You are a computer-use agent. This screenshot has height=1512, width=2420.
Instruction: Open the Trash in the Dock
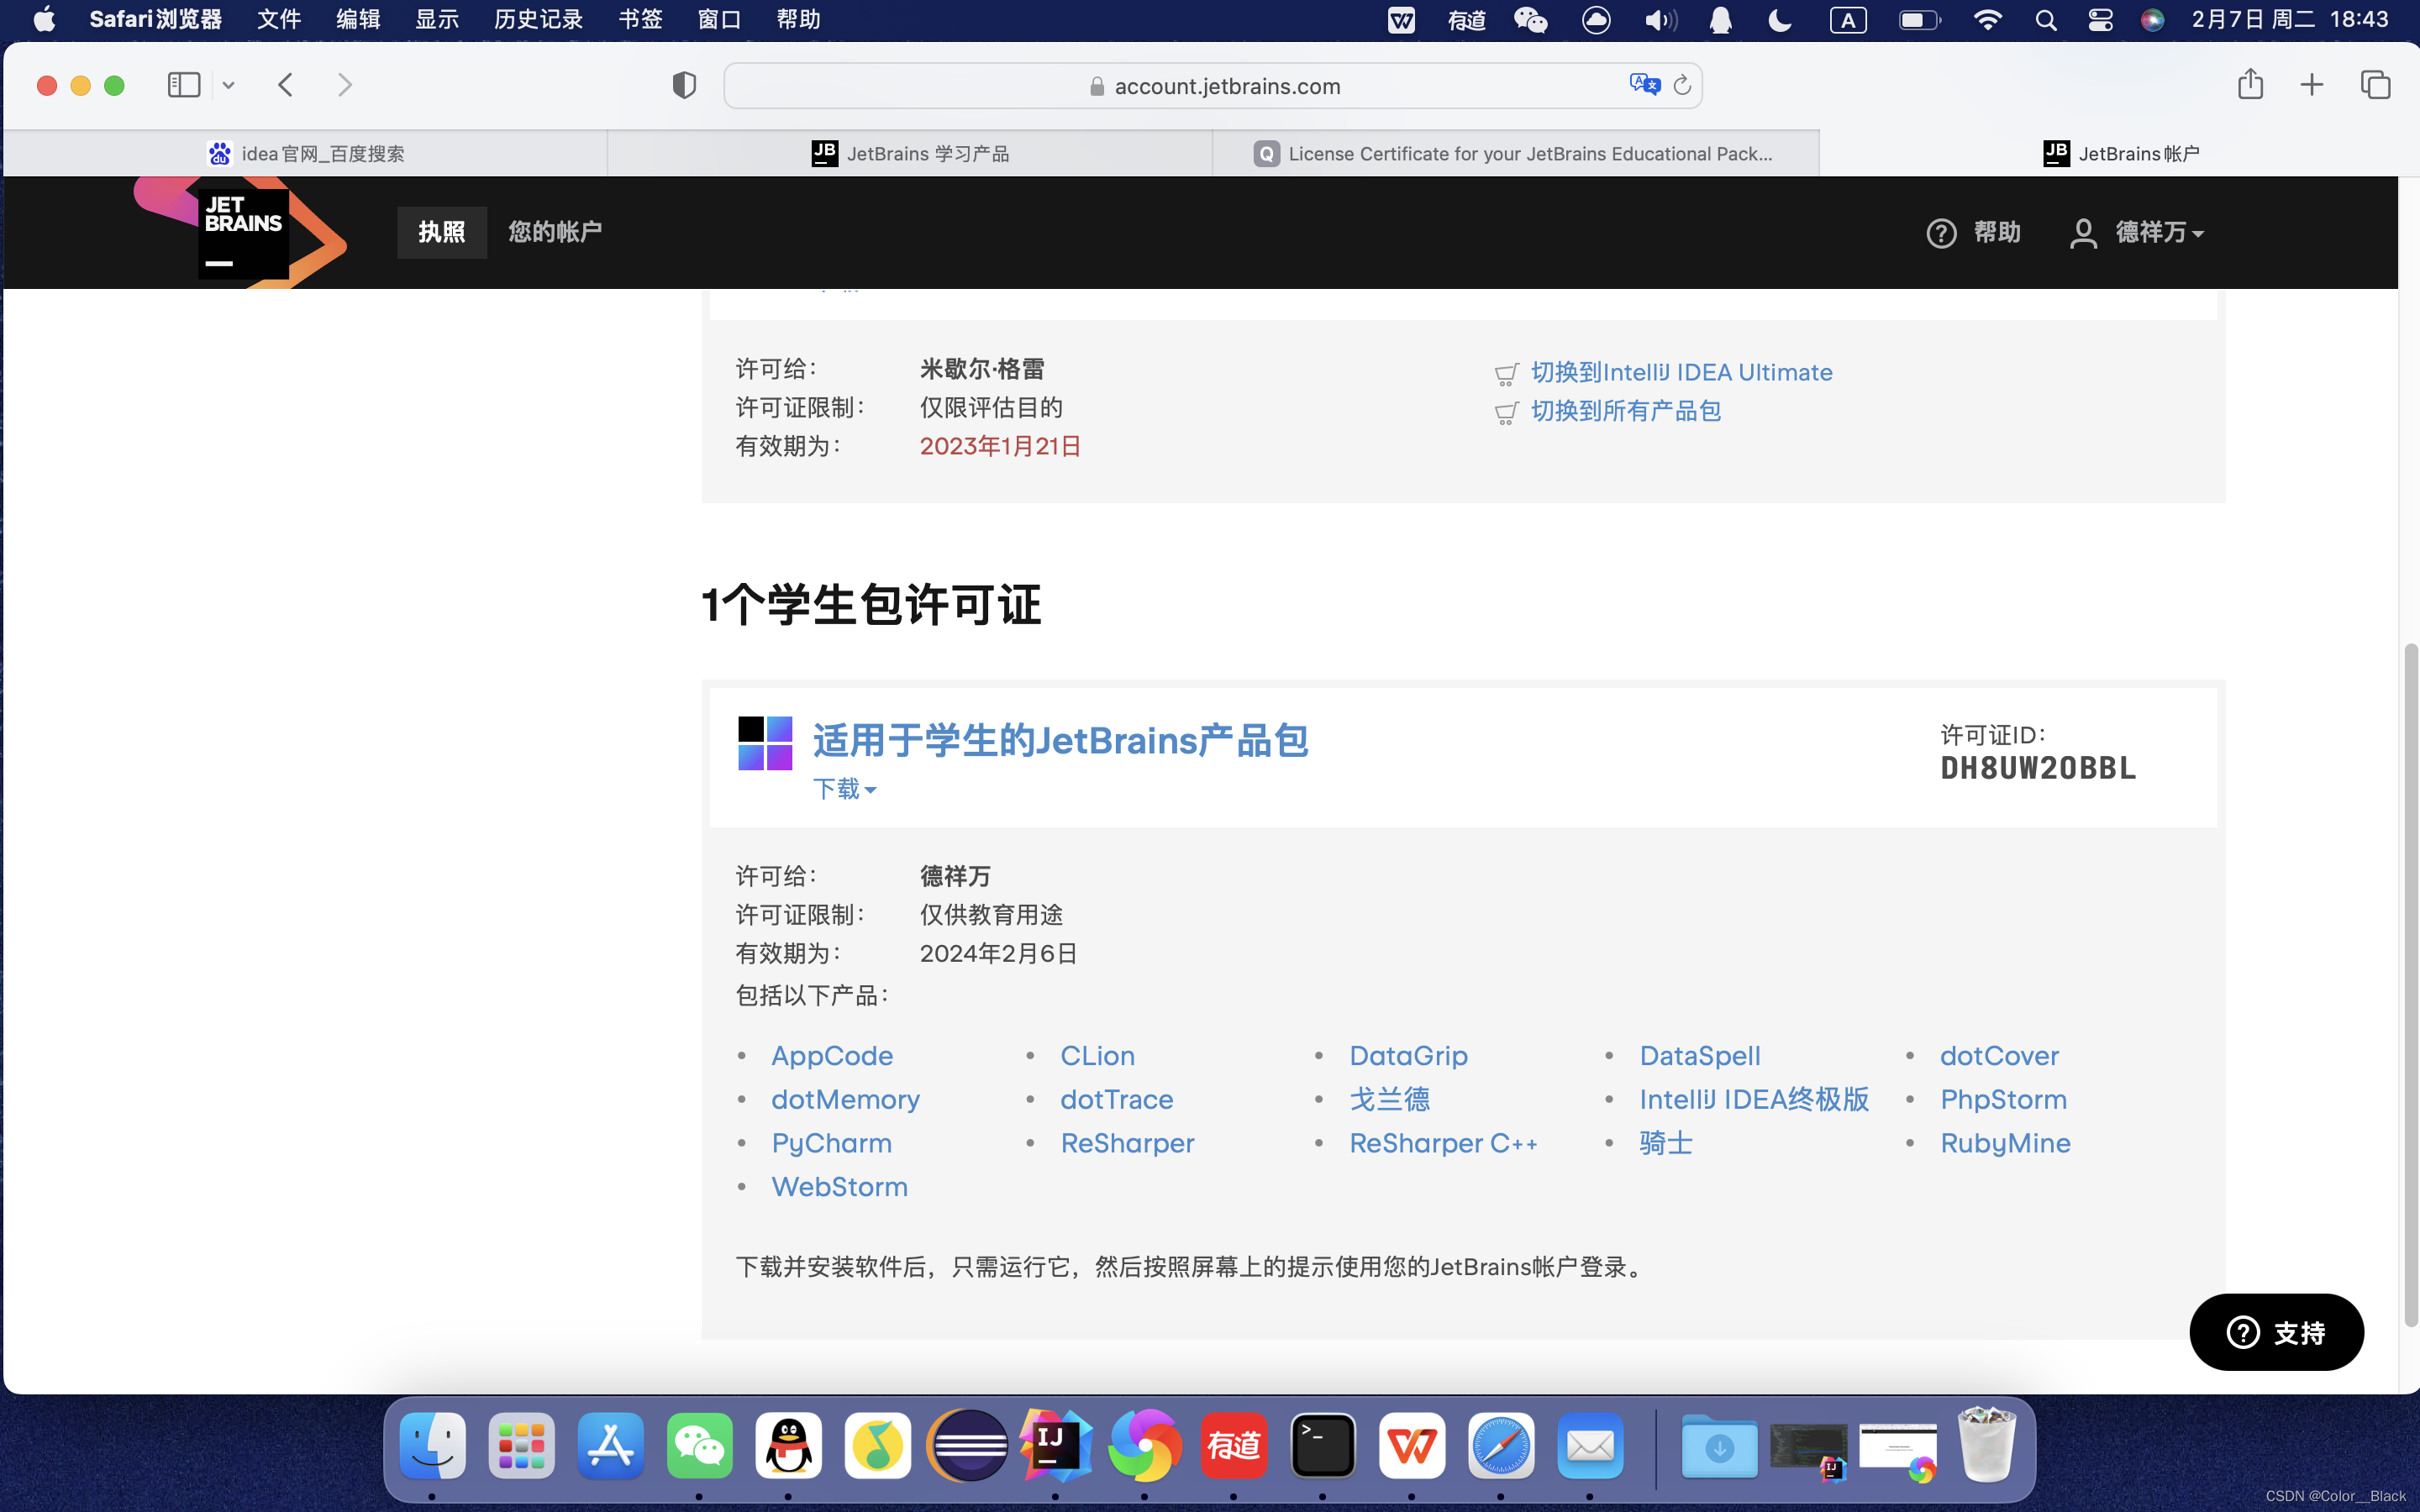1986,1445
